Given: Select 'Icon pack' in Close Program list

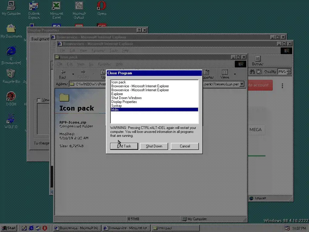Looking at the screenshot, I should (x=154, y=82).
